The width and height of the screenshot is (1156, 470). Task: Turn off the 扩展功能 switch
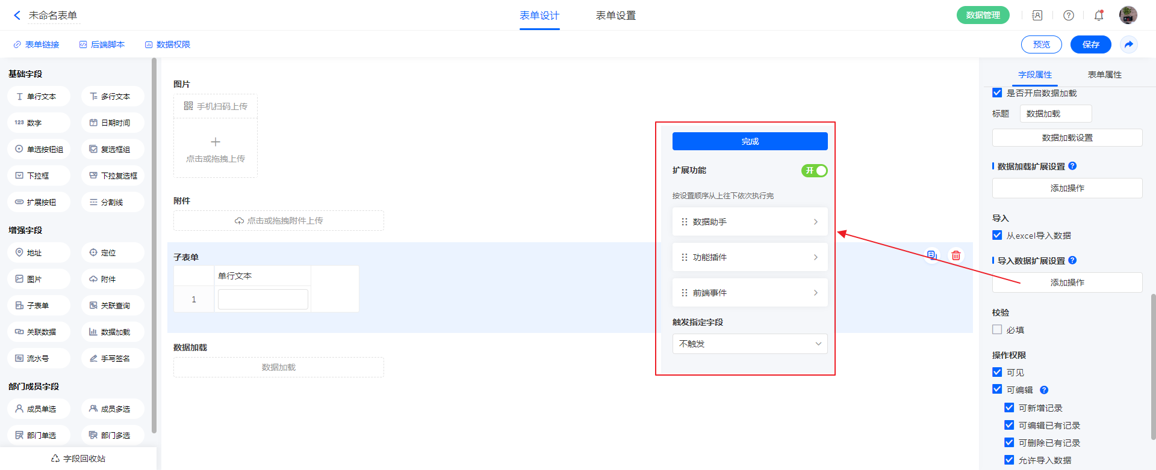pyautogui.click(x=814, y=171)
